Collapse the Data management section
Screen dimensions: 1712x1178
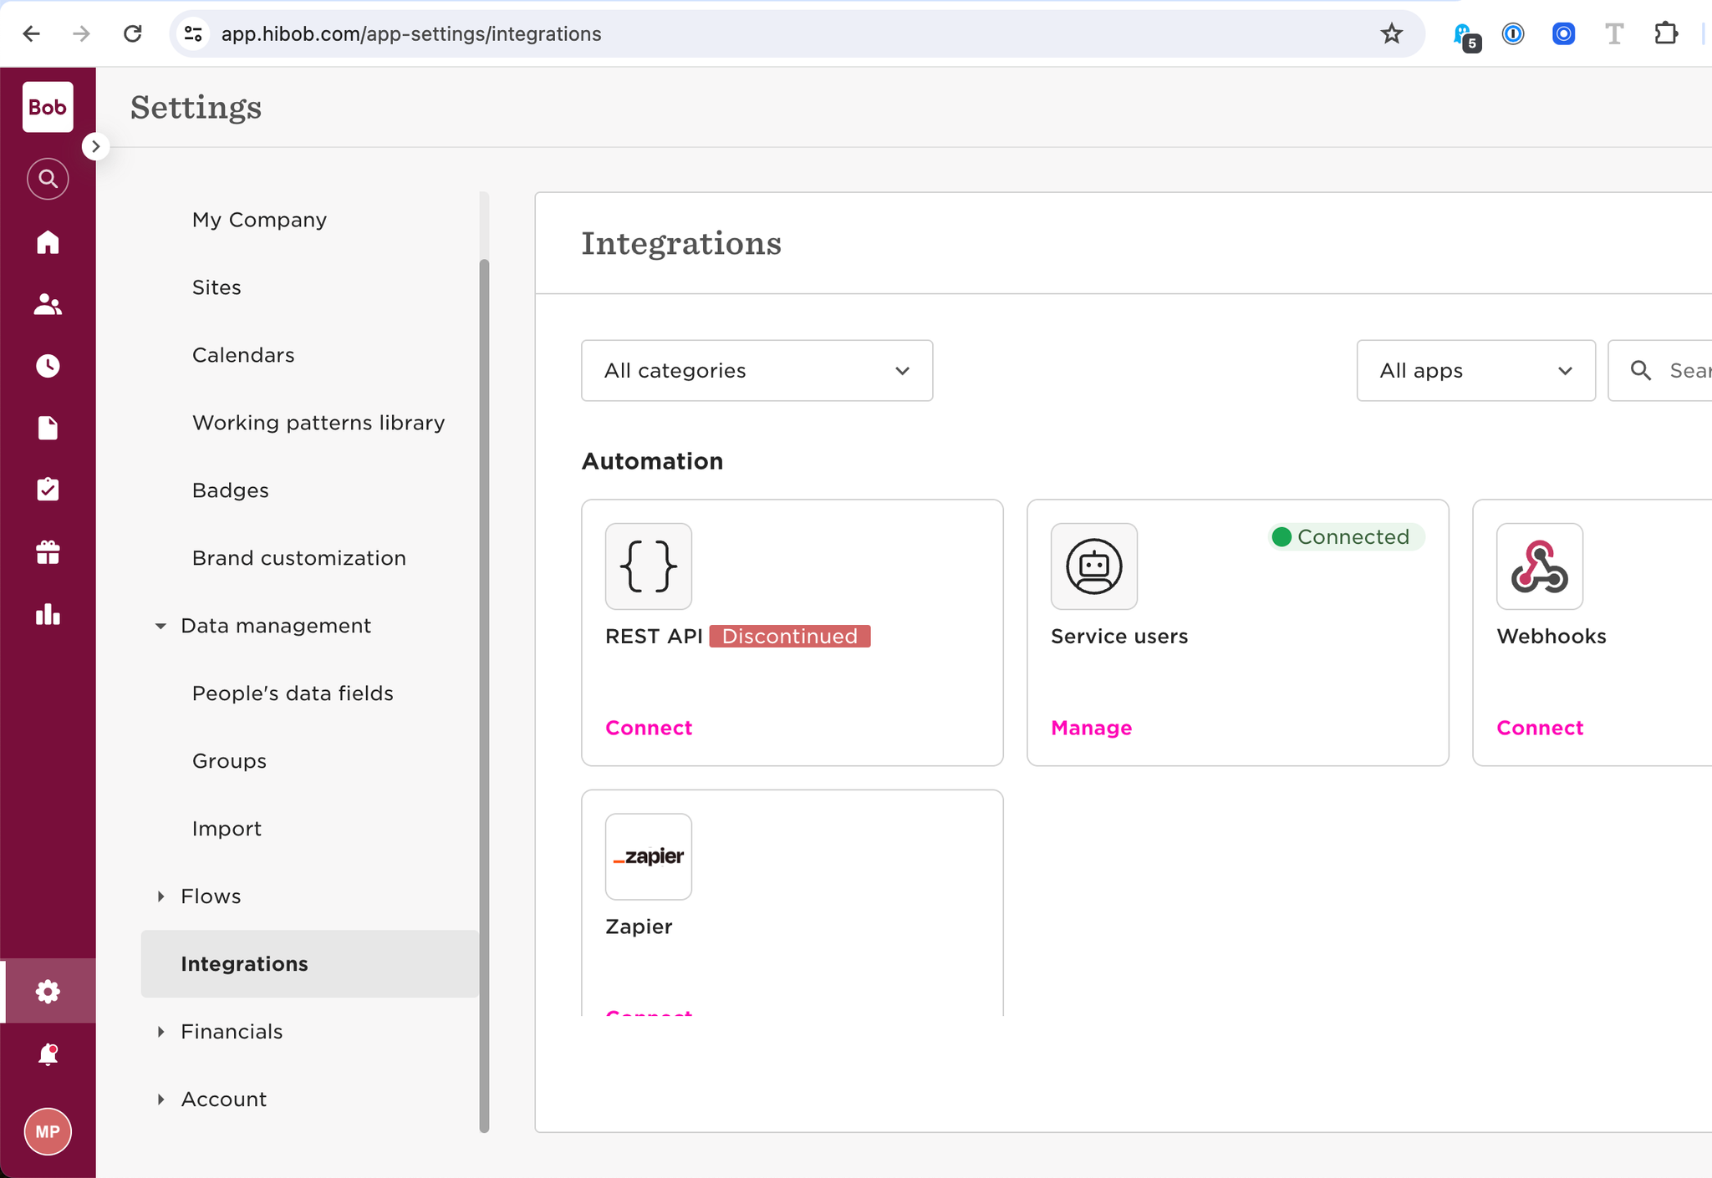[x=160, y=626]
